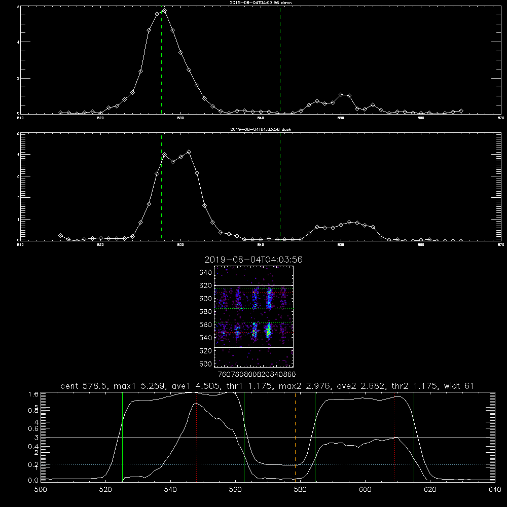The height and width of the screenshot is (507, 507).
Task: Select the orange dashed center line at 578.5
Action: 295,437
